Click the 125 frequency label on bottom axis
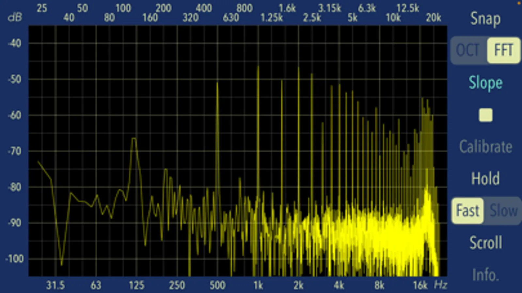Screen dimensions: 522x293 136,286
